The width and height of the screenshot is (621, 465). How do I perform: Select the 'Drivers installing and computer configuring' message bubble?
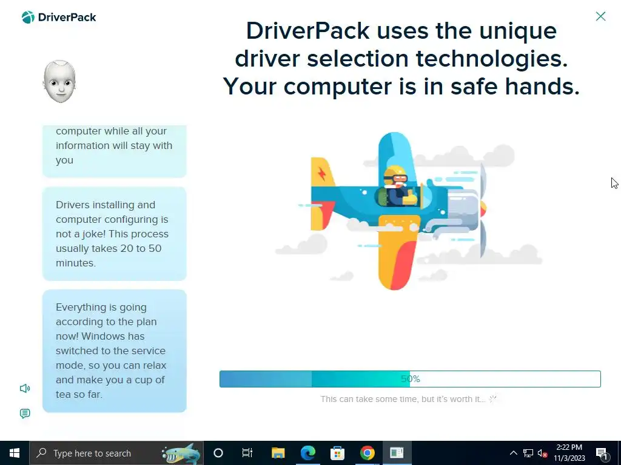coord(115,234)
